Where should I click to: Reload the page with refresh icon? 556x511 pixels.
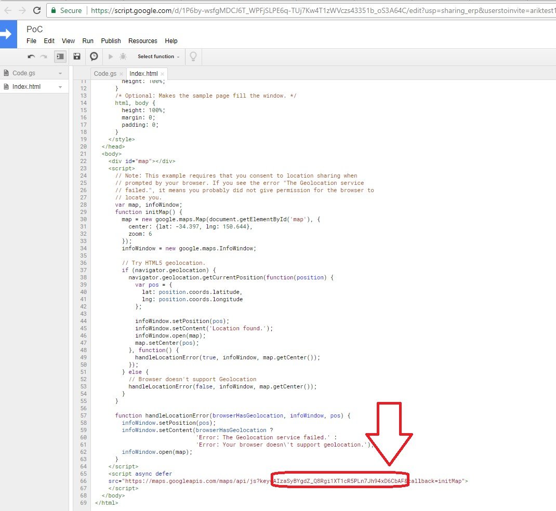click(x=37, y=10)
